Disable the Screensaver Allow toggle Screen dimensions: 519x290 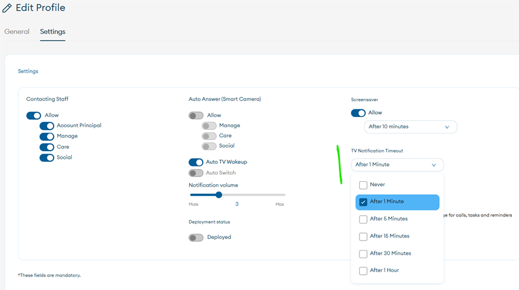coord(358,113)
